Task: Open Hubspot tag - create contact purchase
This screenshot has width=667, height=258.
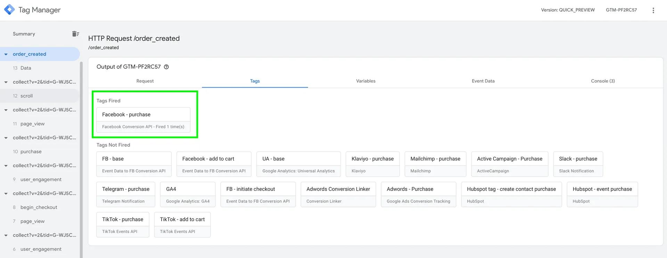Action: coord(511,195)
